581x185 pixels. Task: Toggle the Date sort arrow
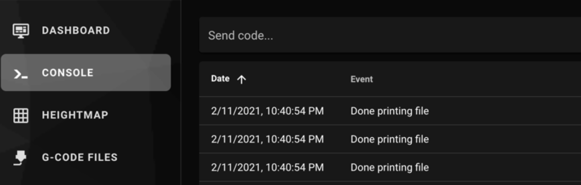[x=241, y=79]
